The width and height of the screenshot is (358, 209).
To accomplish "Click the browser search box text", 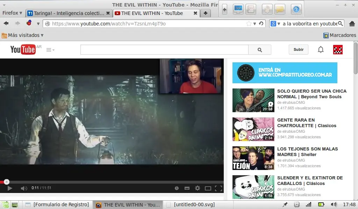I will (x=310, y=24).
